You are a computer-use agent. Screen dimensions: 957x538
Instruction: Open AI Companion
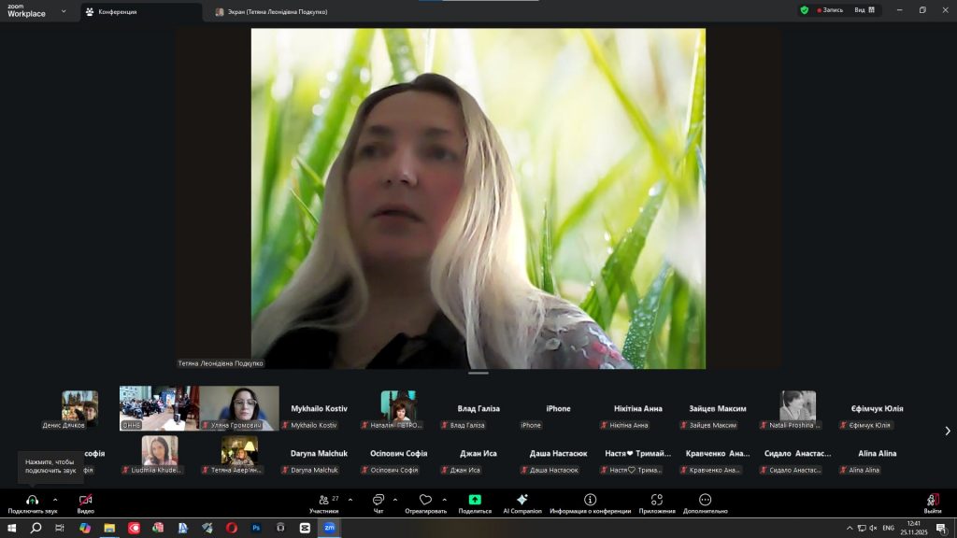point(522,501)
